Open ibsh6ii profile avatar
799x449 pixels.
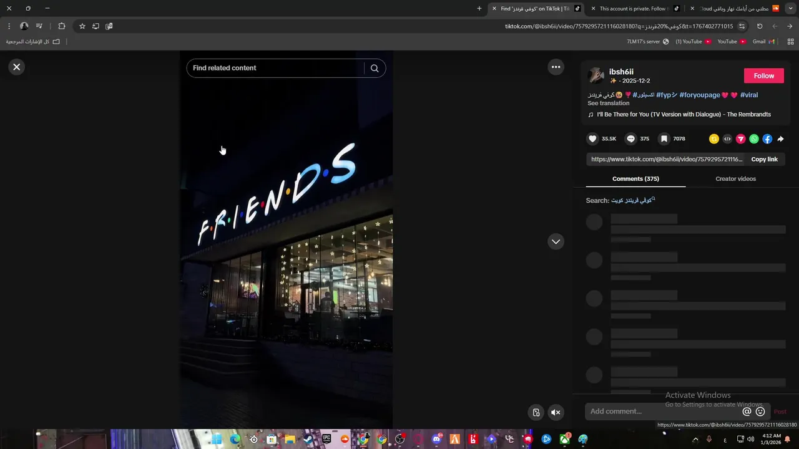[x=596, y=75]
